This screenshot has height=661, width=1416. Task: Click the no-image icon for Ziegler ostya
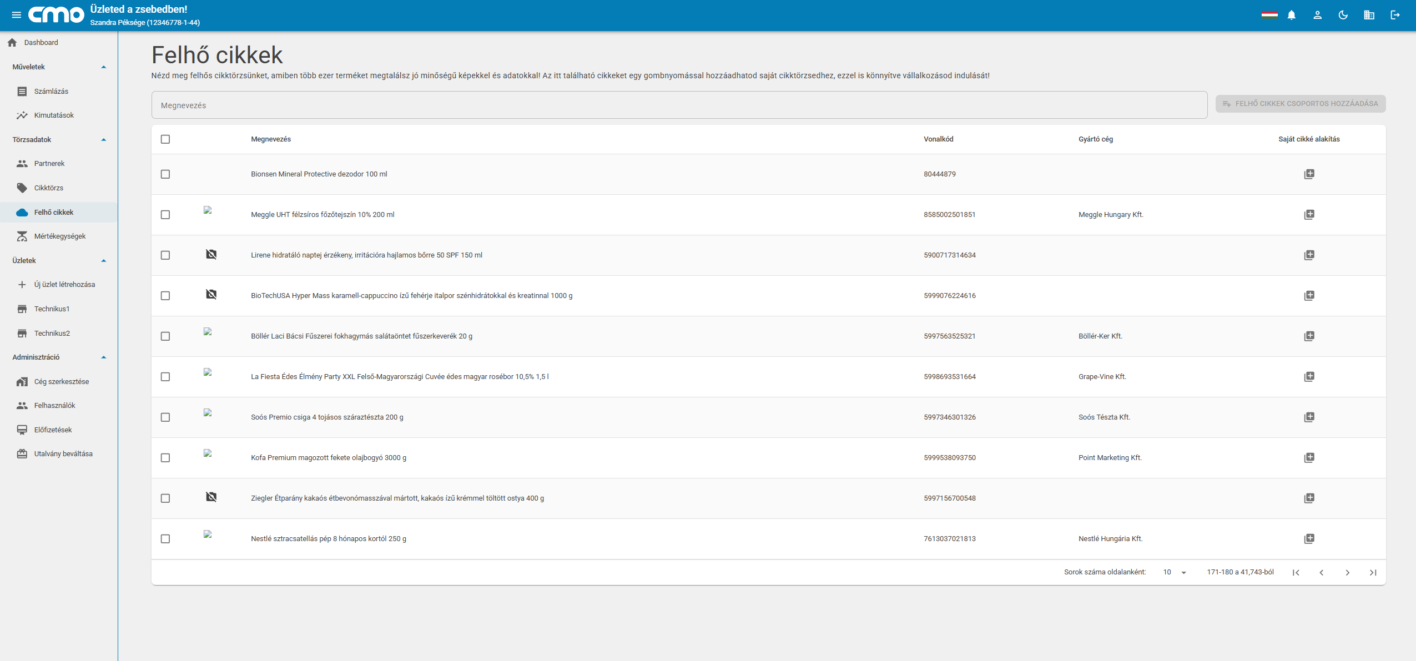(x=211, y=497)
